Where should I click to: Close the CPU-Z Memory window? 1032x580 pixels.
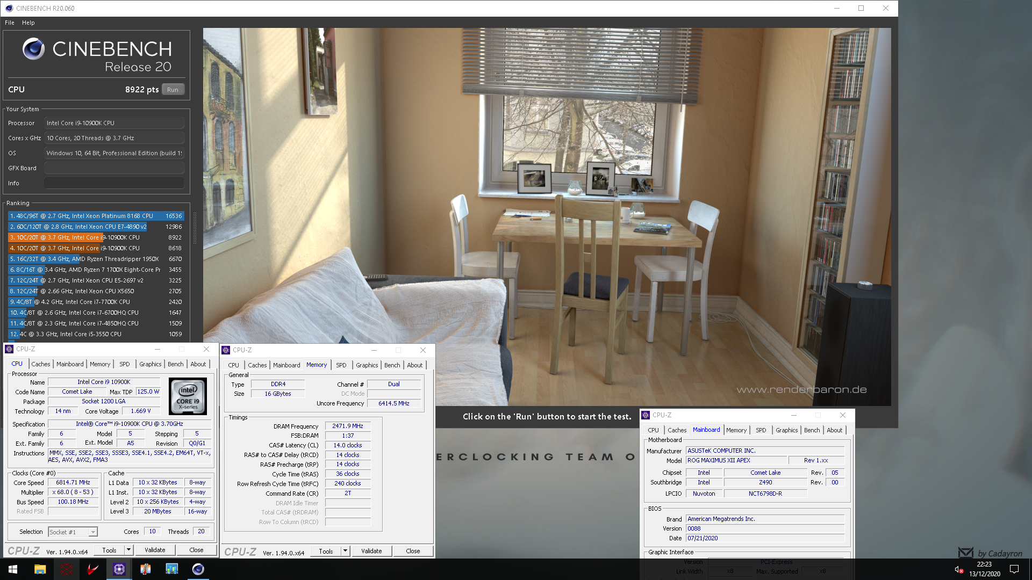(x=423, y=350)
